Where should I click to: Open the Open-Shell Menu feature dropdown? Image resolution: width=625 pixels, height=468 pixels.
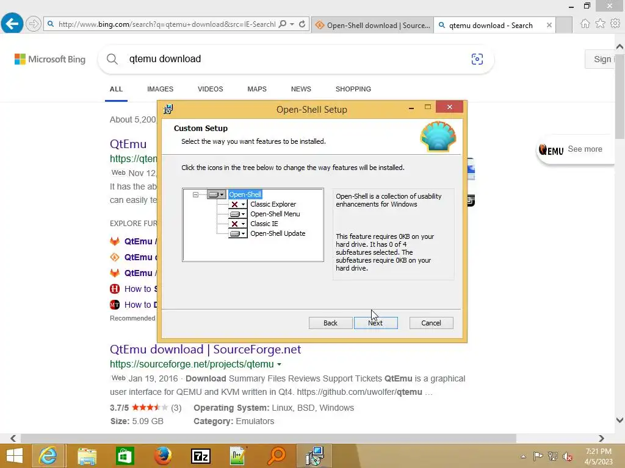tap(238, 214)
